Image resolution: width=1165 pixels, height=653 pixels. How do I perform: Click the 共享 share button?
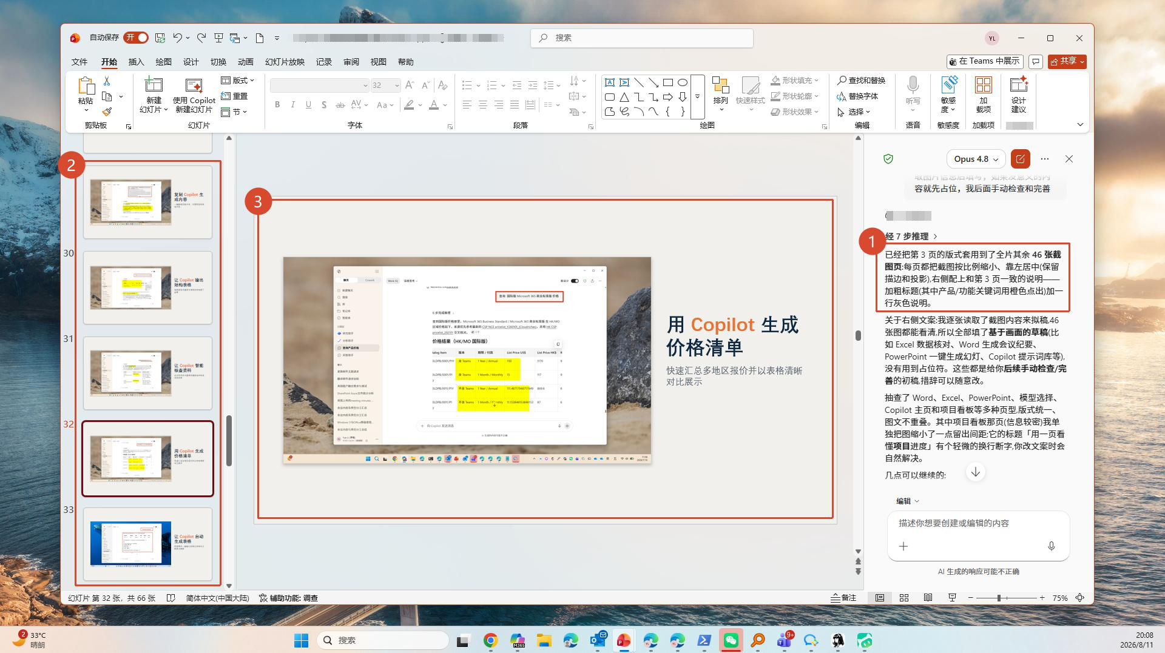point(1067,61)
